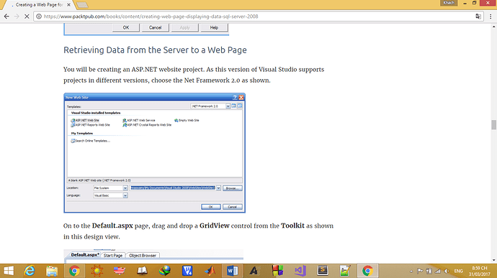497x278 pixels.
Task: Select the Start Page tab in the design view image
Action: tap(113, 255)
